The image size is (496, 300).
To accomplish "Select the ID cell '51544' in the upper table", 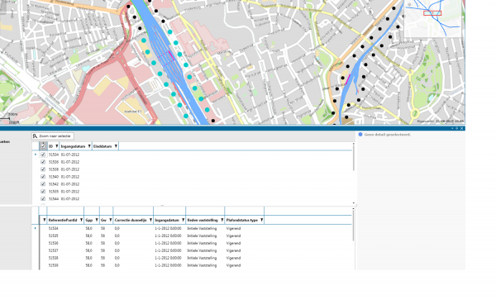I will click(x=54, y=199).
